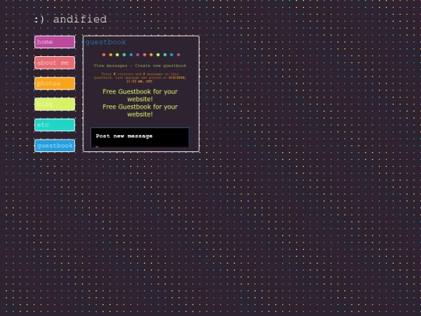Click the andified site title

pos(70,20)
